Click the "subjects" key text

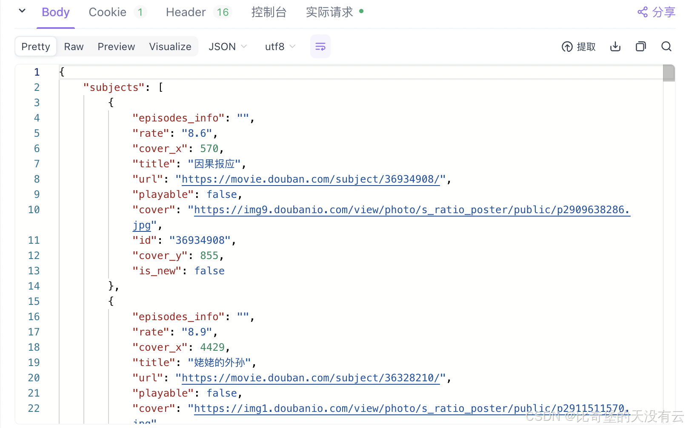click(x=114, y=87)
